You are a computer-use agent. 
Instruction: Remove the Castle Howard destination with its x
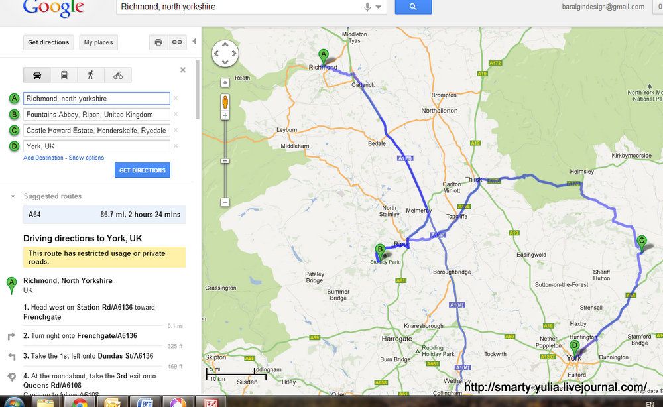(x=176, y=130)
